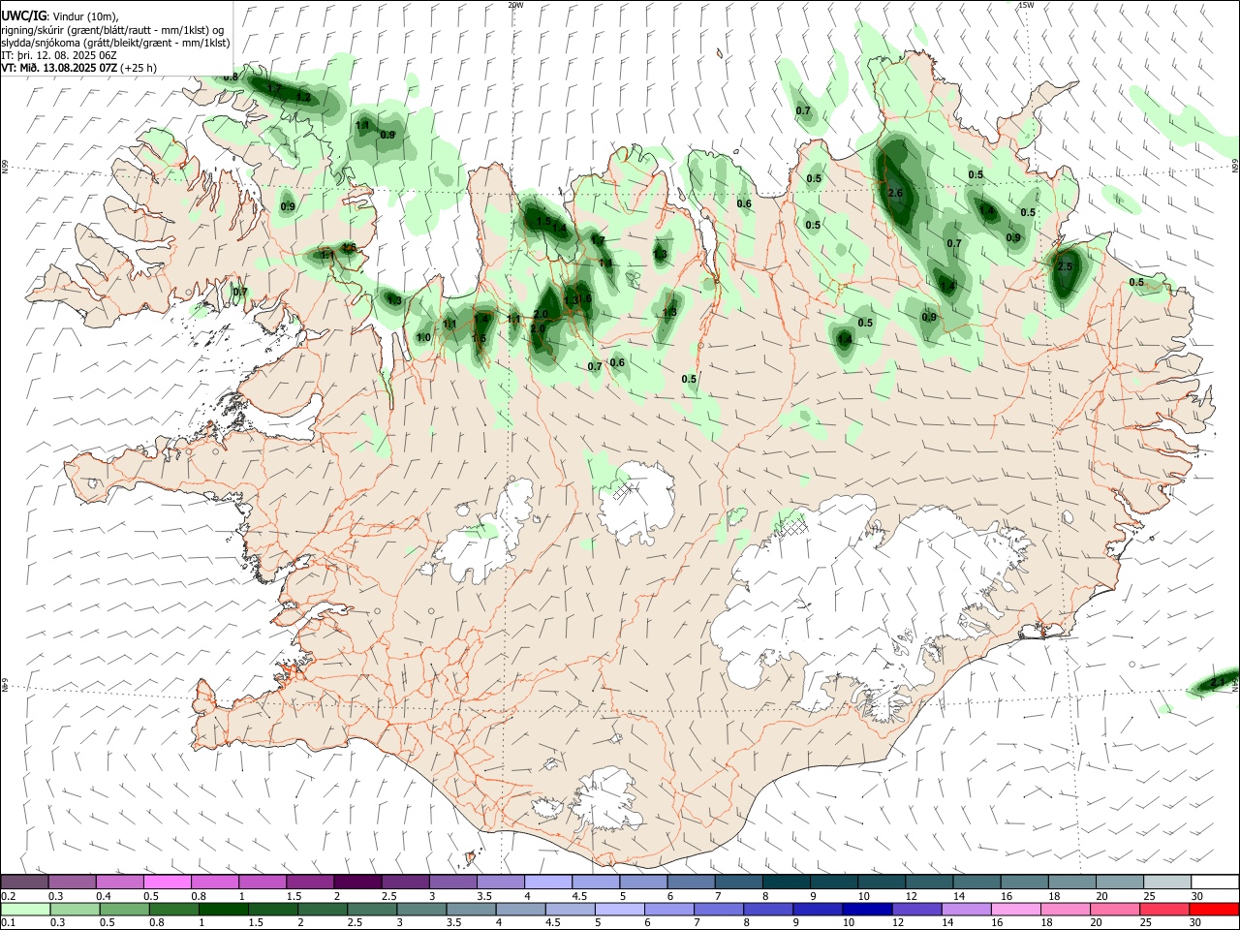Click the pale gray upper-row swatch between 25 and 30

(1166, 883)
